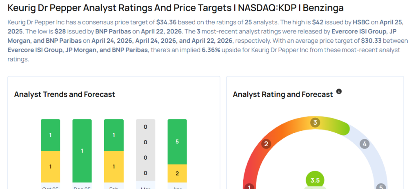Select gauge marker number 5
Screen dimensions: 418x189
pyautogui.click(x=380, y=187)
